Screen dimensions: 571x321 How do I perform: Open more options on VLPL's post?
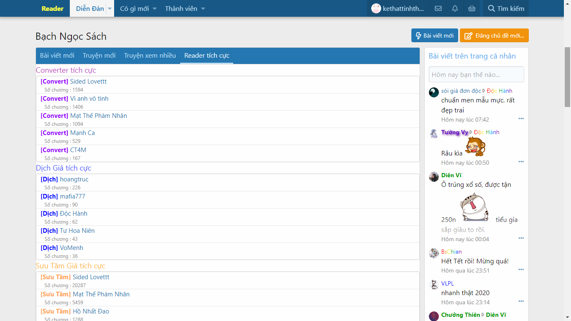(x=521, y=301)
